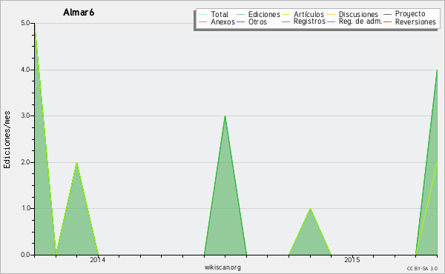This screenshot has height=274, width=445.
Task: Click the Reversiones legend entry
Action: click(x=410, y=21)
